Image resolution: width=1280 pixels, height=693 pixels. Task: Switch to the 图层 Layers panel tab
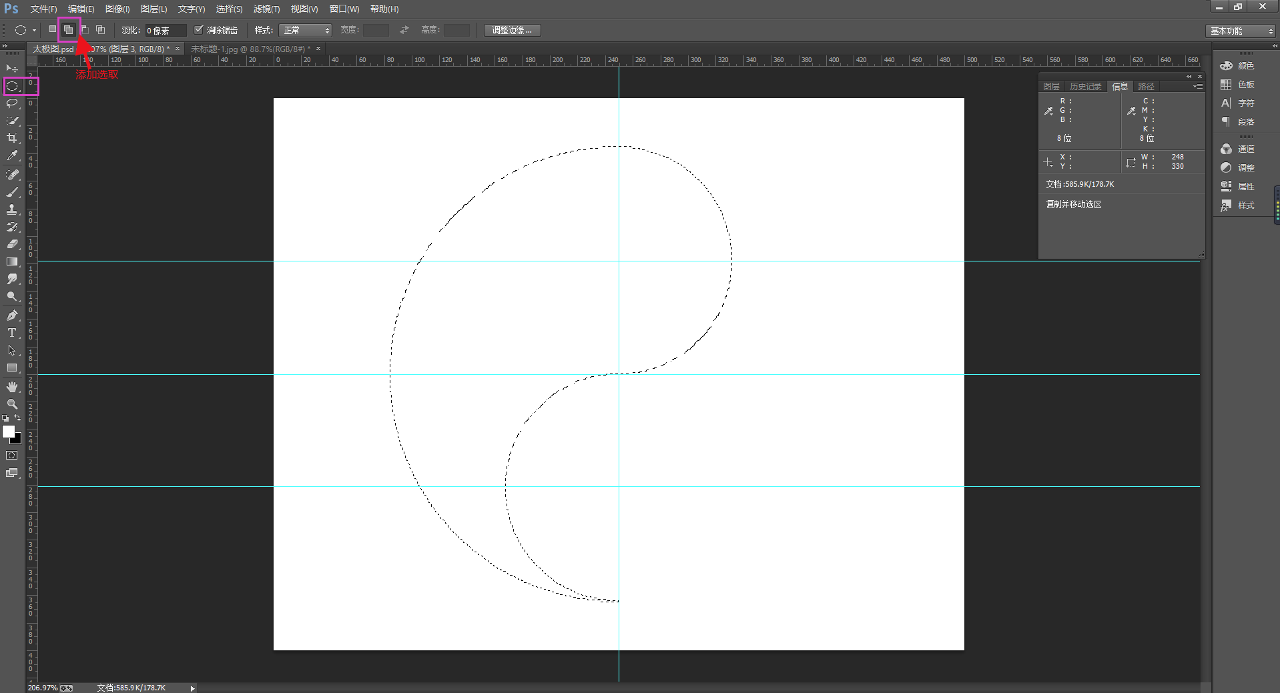pos(1051,87)
